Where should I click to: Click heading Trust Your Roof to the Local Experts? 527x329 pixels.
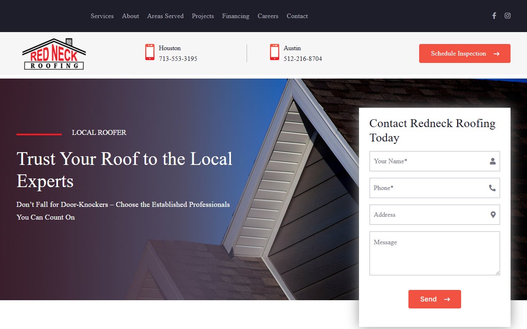(x=124, y=170)
